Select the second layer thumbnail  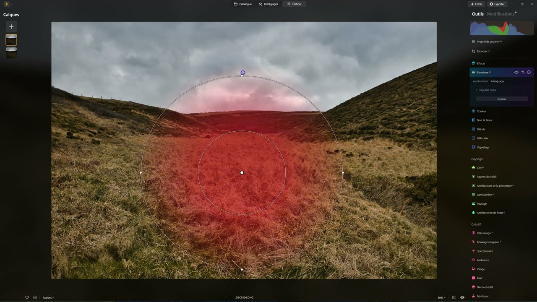pos(11,52)
